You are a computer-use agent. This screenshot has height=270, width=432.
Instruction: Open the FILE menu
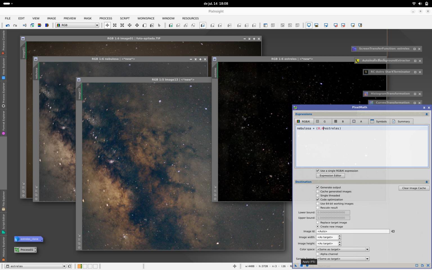8,18
